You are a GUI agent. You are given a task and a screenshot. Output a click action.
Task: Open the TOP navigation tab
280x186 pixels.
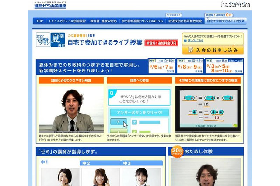[40, 21]
